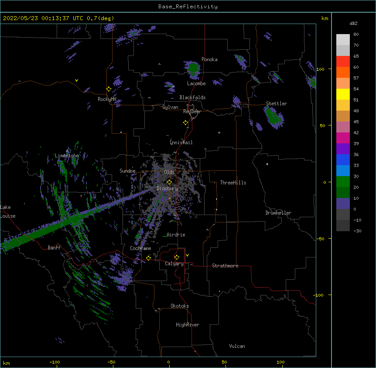Click the Sylvan label on map
376x368 pixels.
coord(170,107)
